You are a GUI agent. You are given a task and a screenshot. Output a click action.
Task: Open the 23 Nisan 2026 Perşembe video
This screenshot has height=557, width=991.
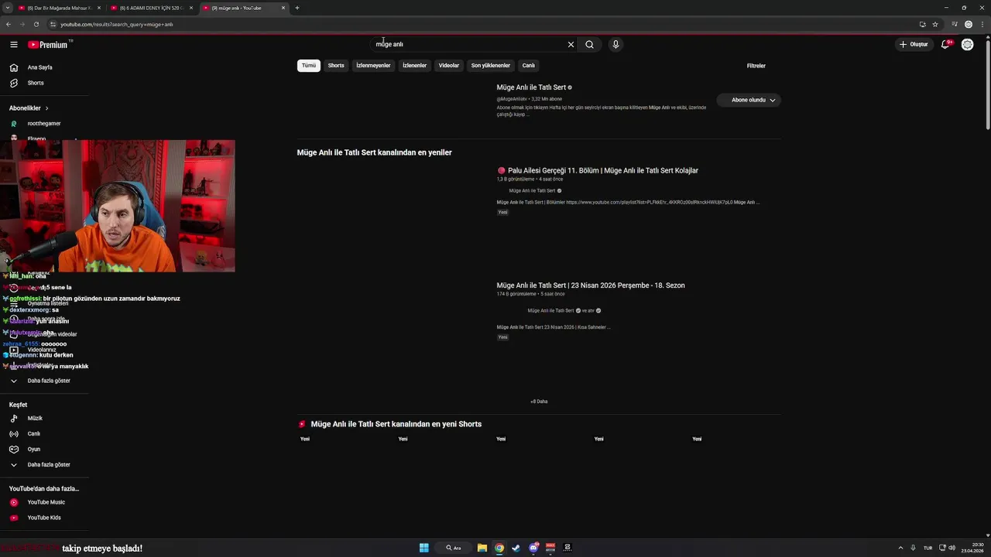pyautogui.click(x=591, y=285)
